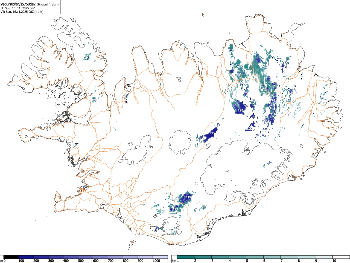Click the '100' tick on meter scale
The image size is (350, 263).
click(21, 261)
